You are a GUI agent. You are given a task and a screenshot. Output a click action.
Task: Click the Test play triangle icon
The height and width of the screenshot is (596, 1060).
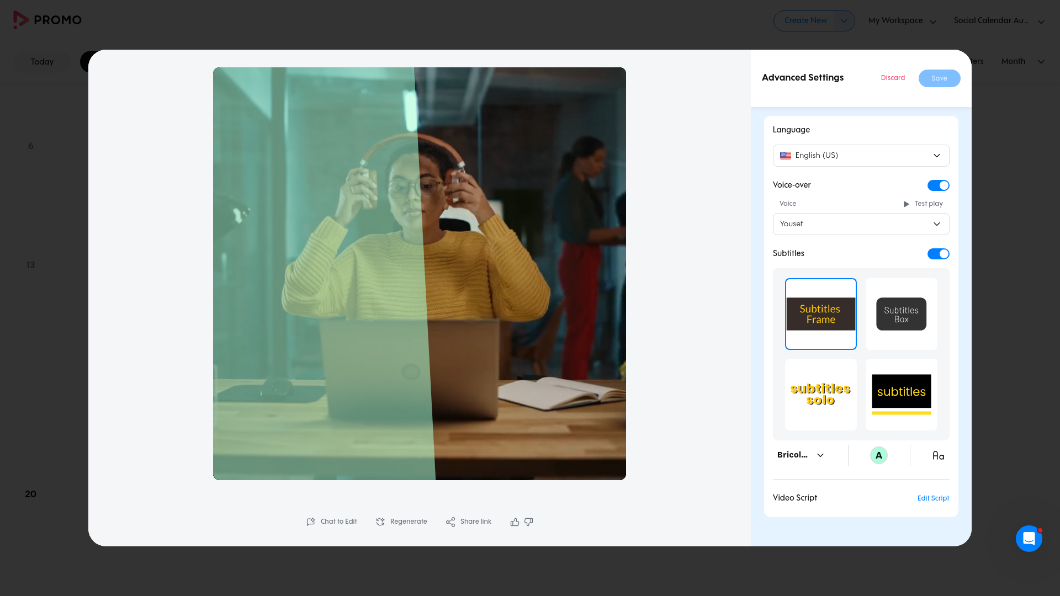click(x=906, y=204)
